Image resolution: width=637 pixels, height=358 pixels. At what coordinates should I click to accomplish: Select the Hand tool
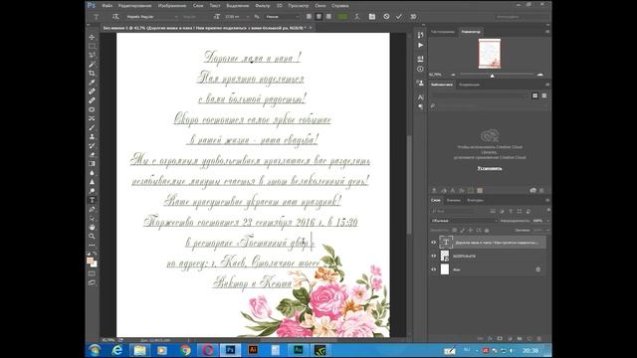point(92,227)
